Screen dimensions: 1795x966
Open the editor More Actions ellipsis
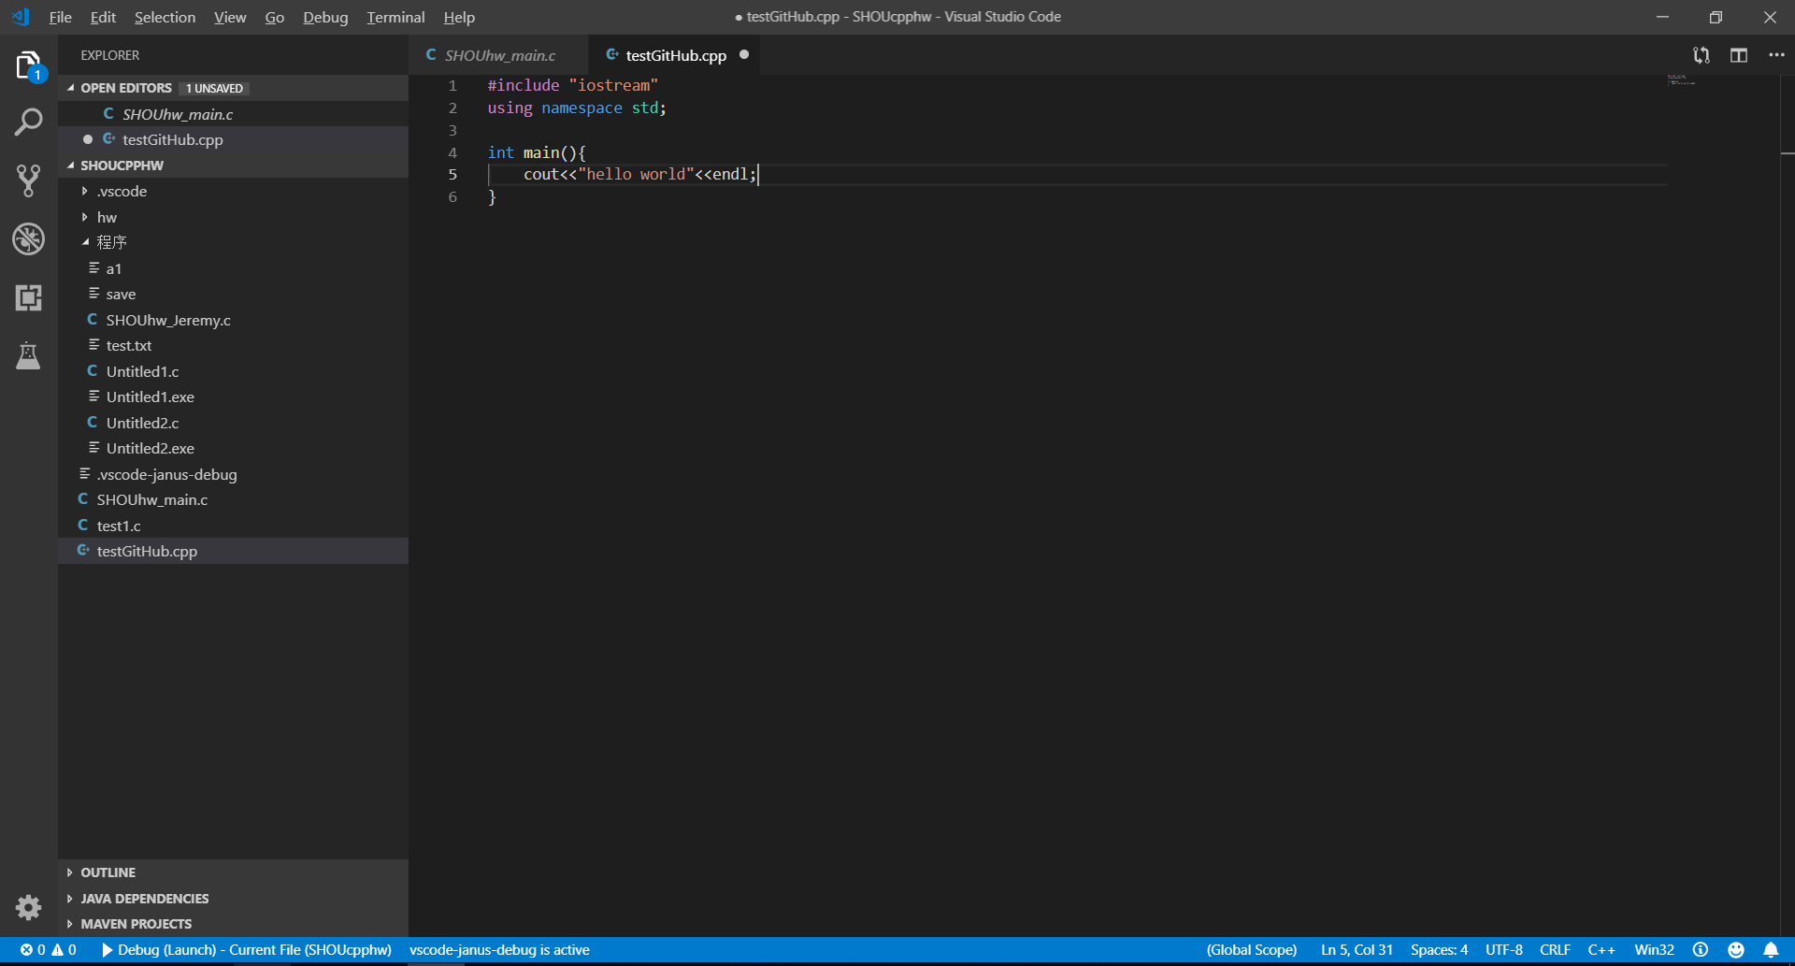tap(1776, 55)
